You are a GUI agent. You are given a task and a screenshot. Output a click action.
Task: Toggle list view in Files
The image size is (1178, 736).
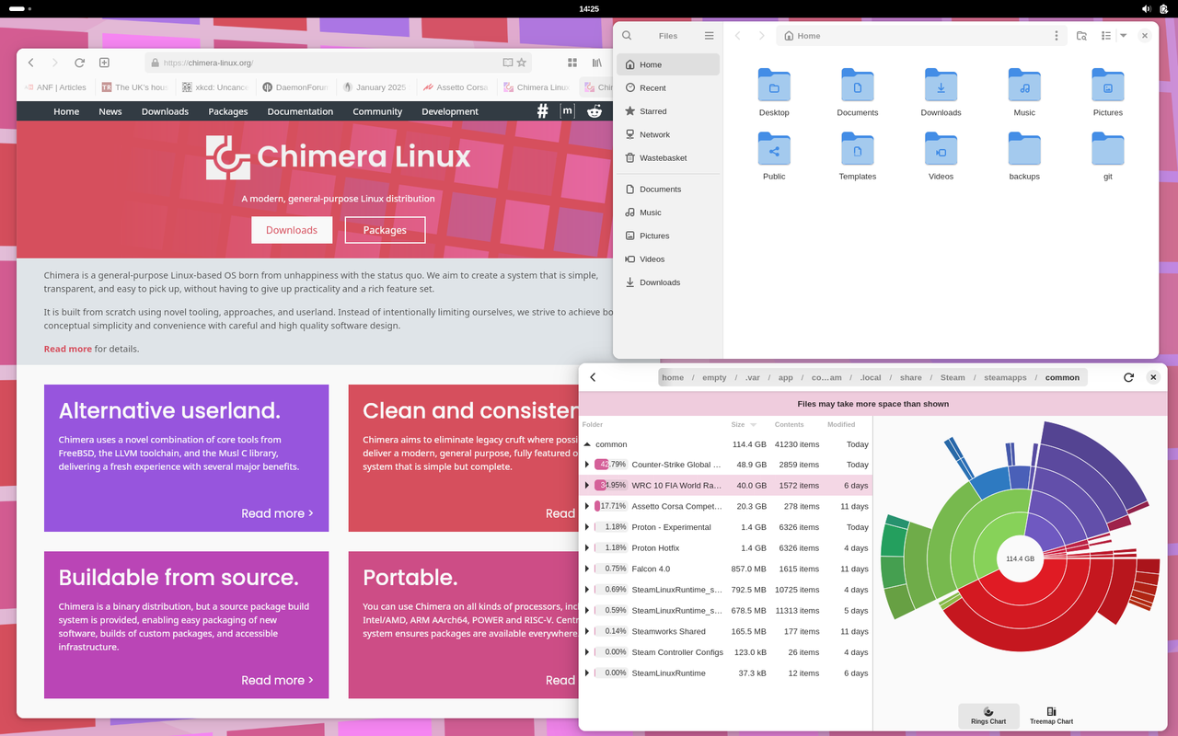point(1106,36)
